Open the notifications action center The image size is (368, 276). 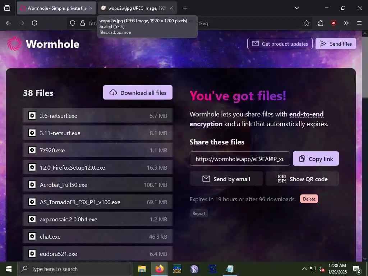357,269
